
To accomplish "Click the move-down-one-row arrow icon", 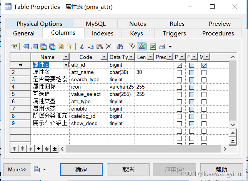I will [x=38, y=149].
